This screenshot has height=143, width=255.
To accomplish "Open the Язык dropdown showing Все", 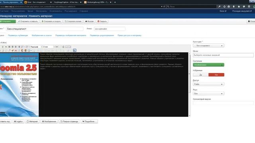I will [208, 94].
